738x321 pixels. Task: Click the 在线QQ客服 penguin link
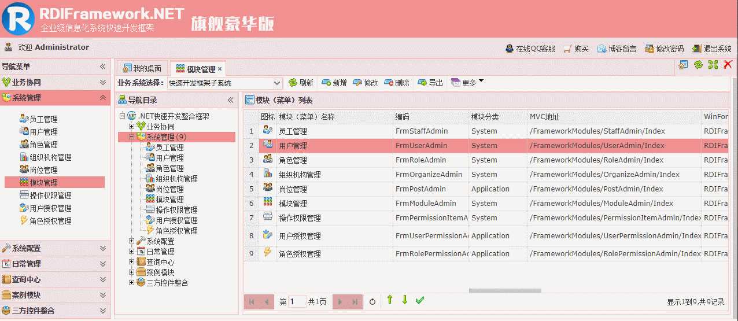point(530,49)
